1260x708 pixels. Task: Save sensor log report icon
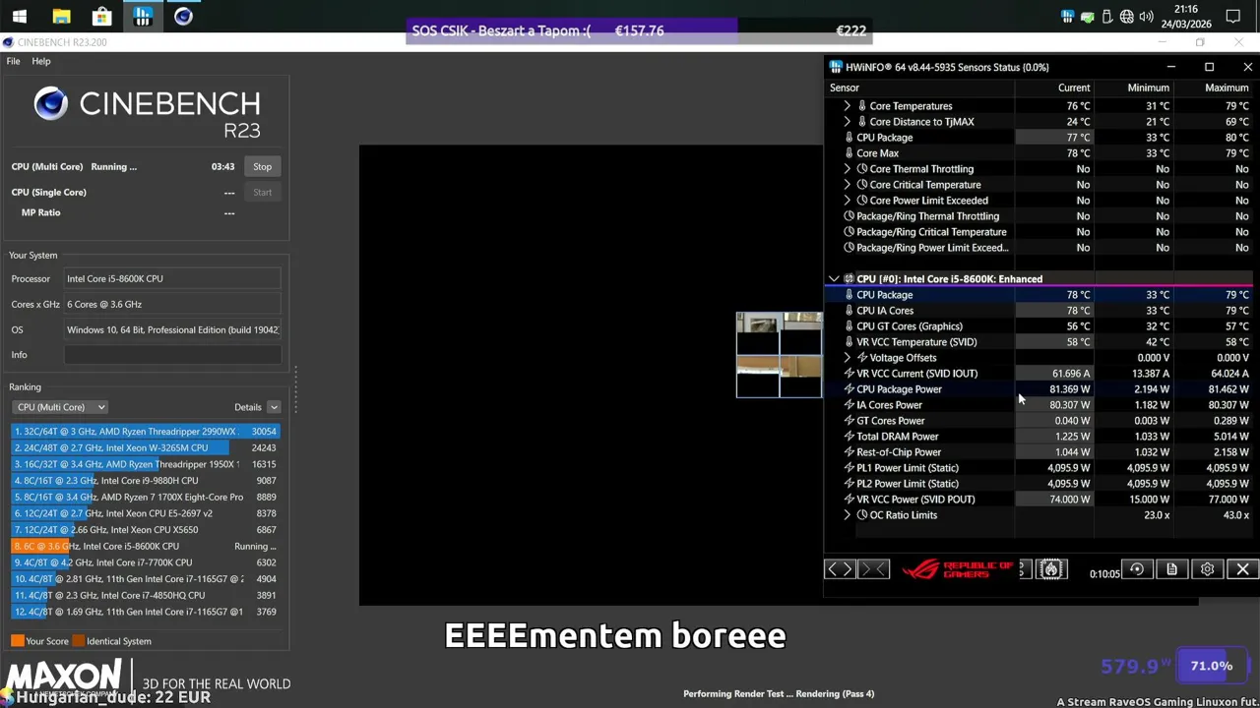pos(1171,569)
